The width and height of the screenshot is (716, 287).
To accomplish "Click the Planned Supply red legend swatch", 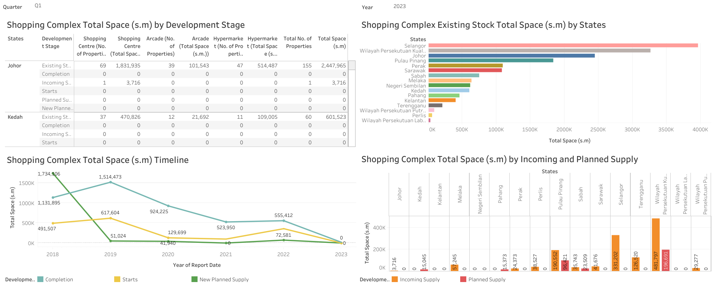I will pos(463,279).
